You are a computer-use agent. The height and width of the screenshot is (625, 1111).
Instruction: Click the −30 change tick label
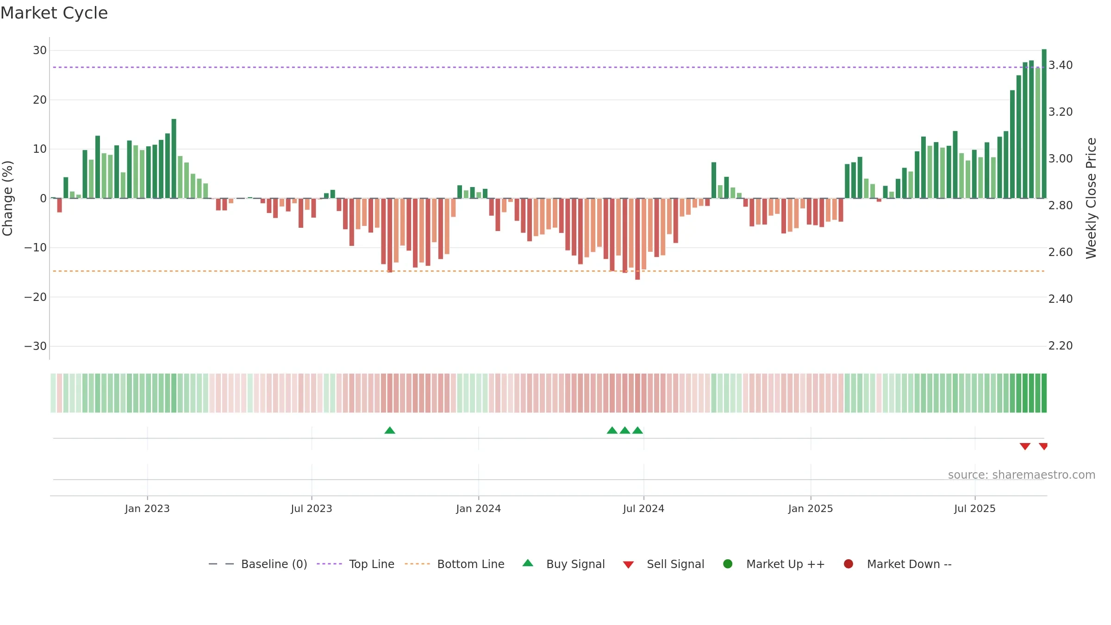coord(36,346)
